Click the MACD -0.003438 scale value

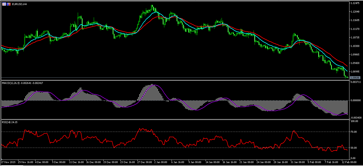click(x=356, y=118)
